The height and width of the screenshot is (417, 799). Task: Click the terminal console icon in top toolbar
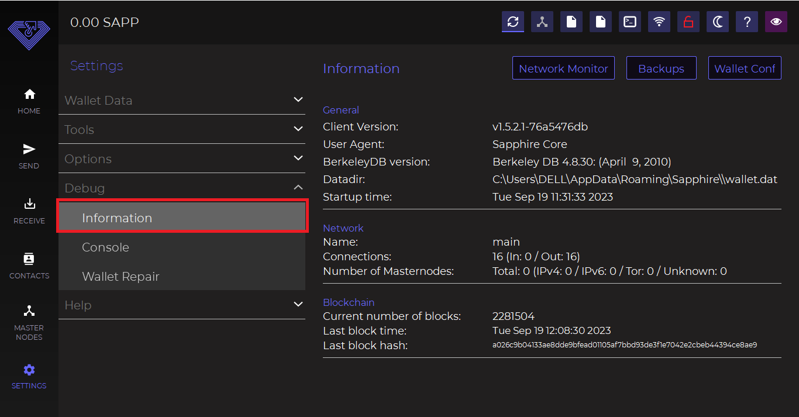point(630,22)
